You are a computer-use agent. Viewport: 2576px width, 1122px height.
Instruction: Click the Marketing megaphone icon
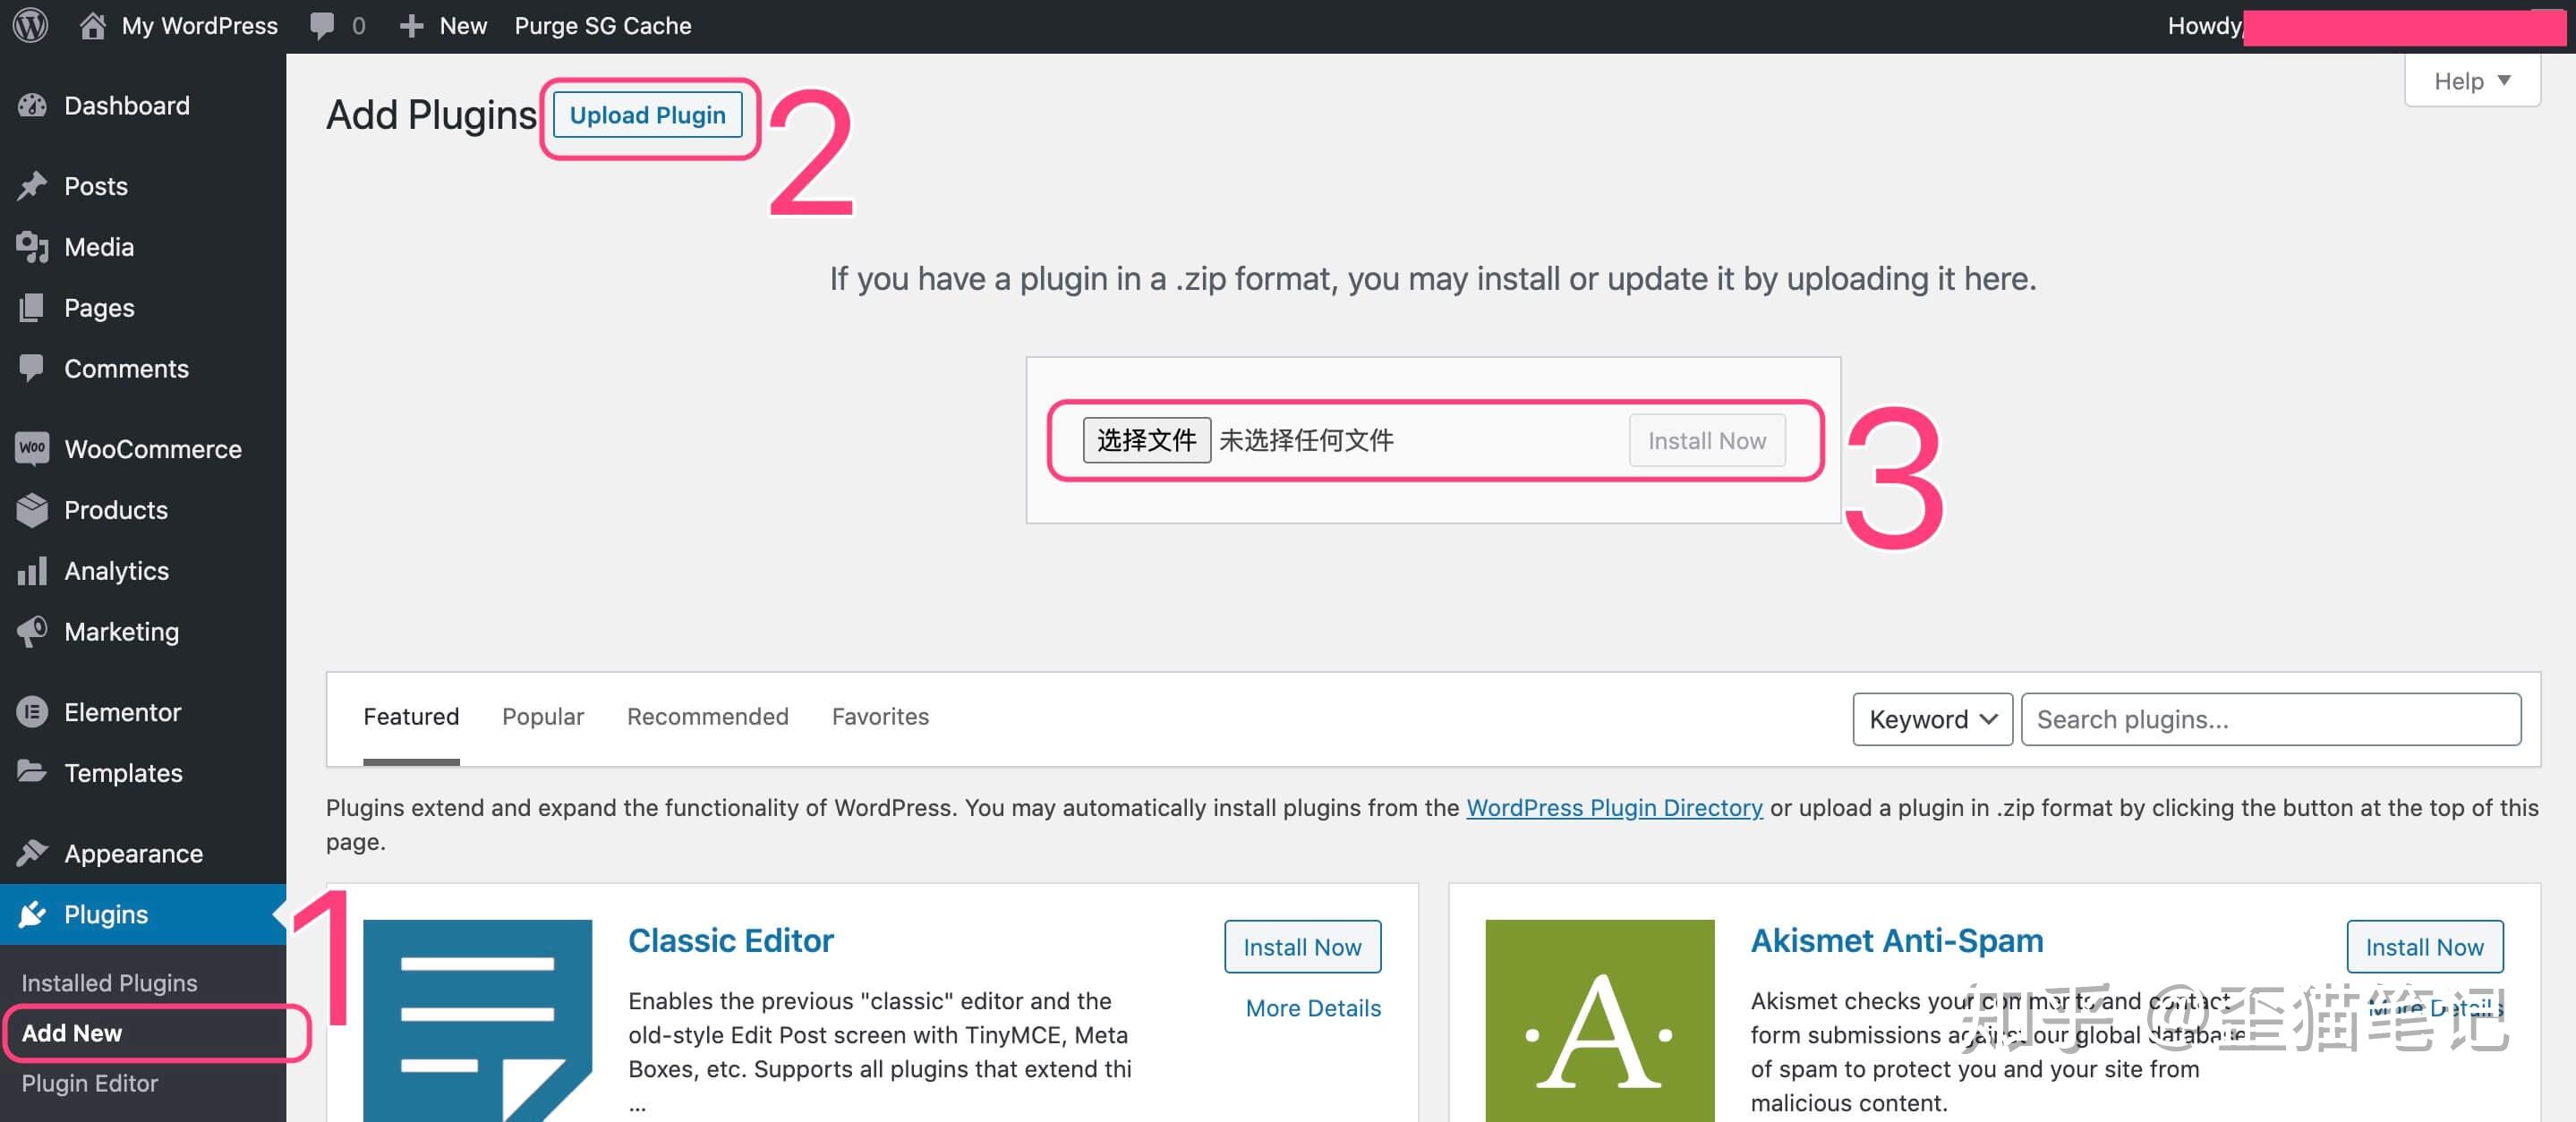pos(32,632)
